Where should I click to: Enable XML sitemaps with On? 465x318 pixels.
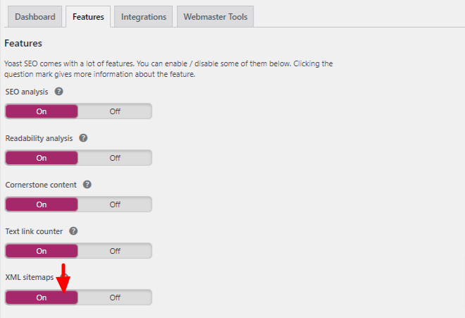pyautogui.click(x=42, y=298)
